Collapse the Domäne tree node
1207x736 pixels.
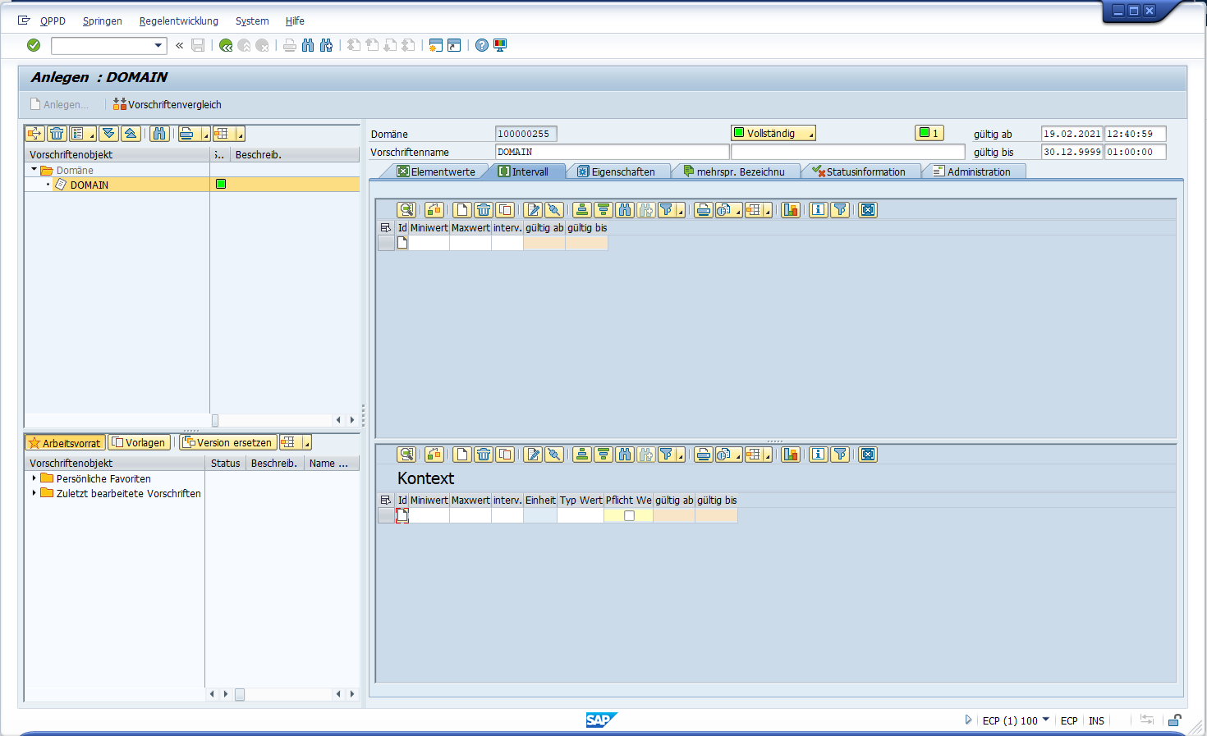pyautogui.click(x=34, y=170)
